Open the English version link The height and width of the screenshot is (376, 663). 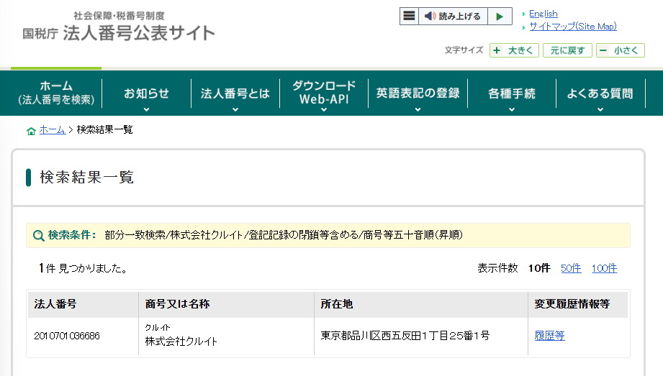click(543, 14)
